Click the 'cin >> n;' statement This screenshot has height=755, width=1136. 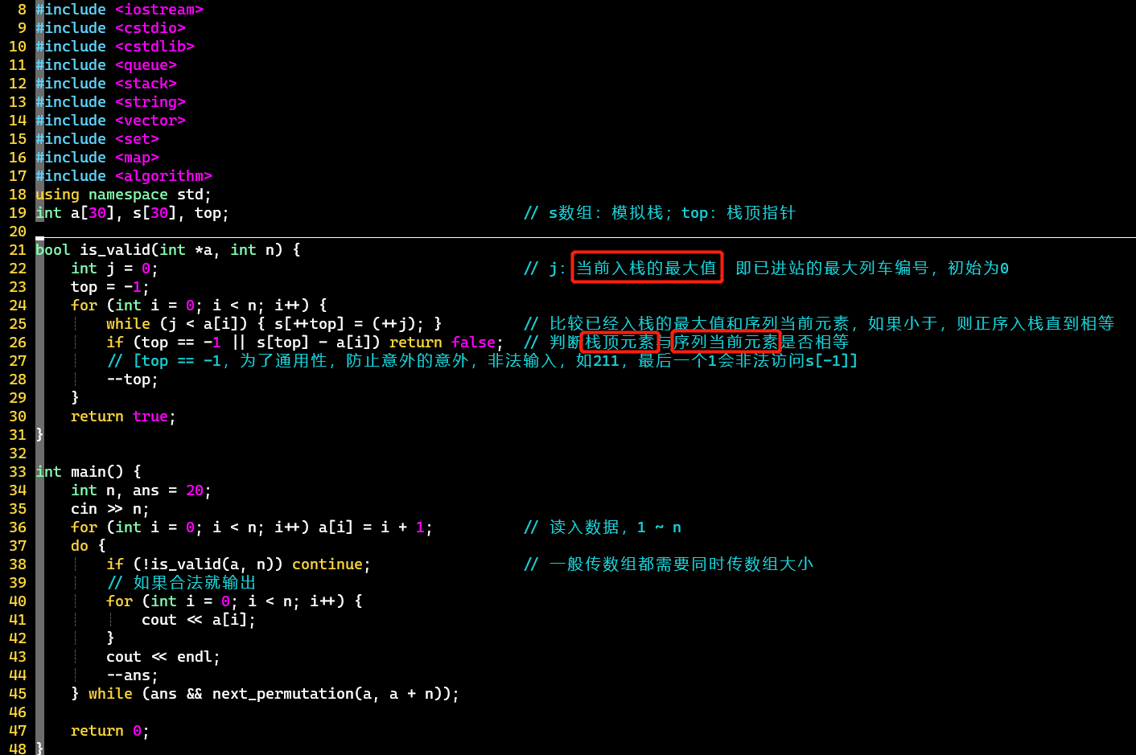click(110, 509)
